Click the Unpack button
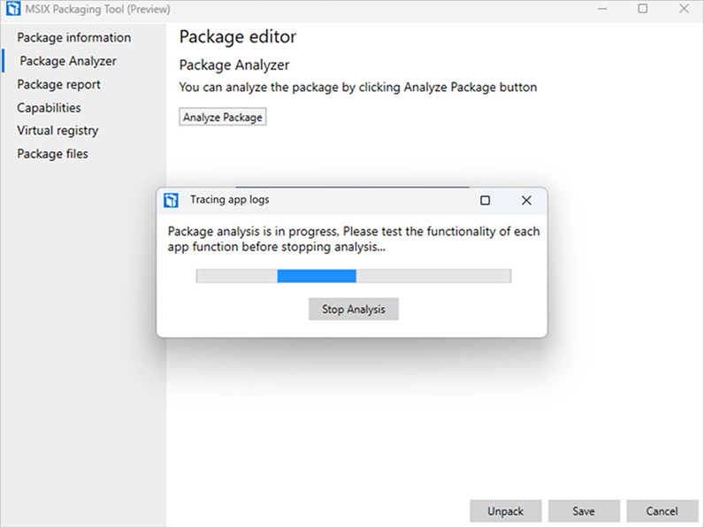 (506, 511)
